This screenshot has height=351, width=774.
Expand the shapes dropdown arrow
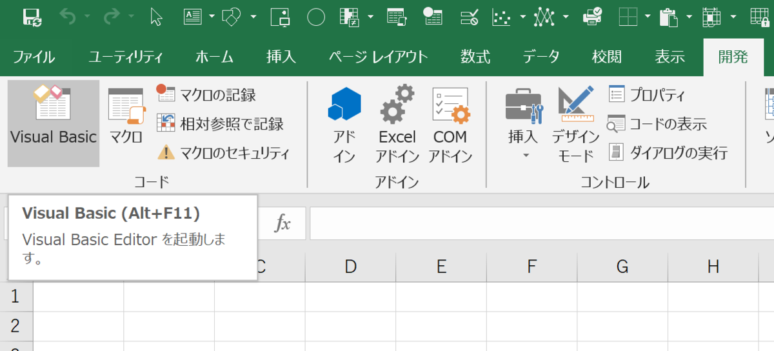pos(253,17)
